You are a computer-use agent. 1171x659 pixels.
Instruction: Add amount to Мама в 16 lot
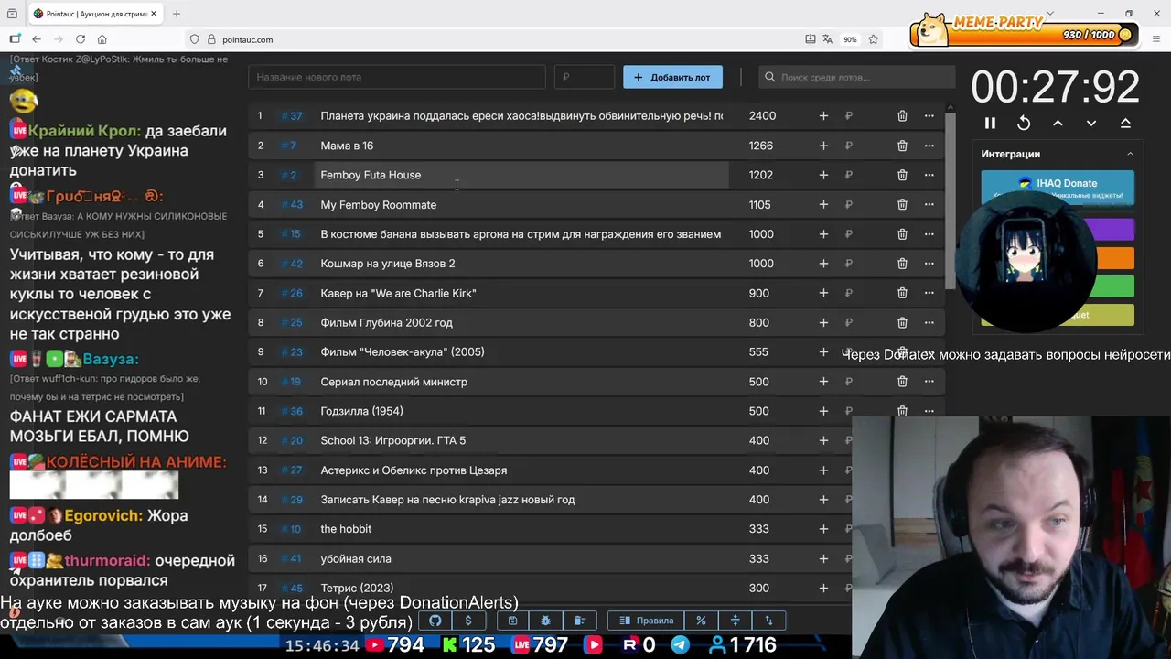(x=823, y=146)
